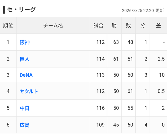Open the 巨人 team link
The image size is (167, 138).
point(25,59)
